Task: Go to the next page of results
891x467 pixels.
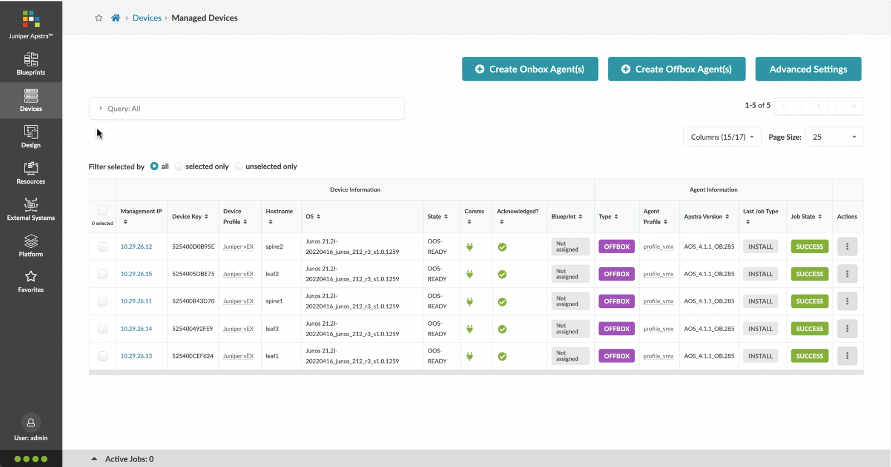Action: 836,106
